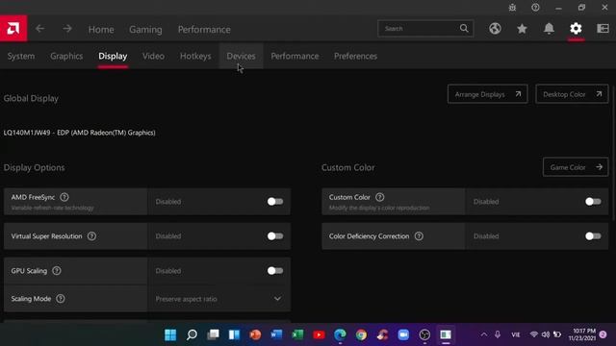
Task: Open Performance settings tab
Action: pyautogui.click(x=295, y=56)
